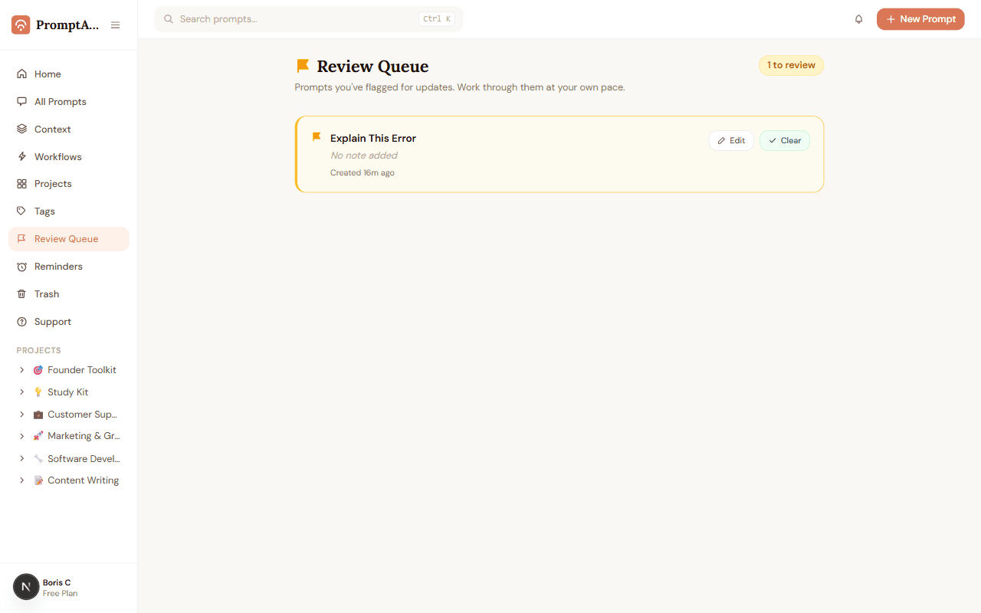
Task: Click the Context layers icon
Action: [21, 129]
